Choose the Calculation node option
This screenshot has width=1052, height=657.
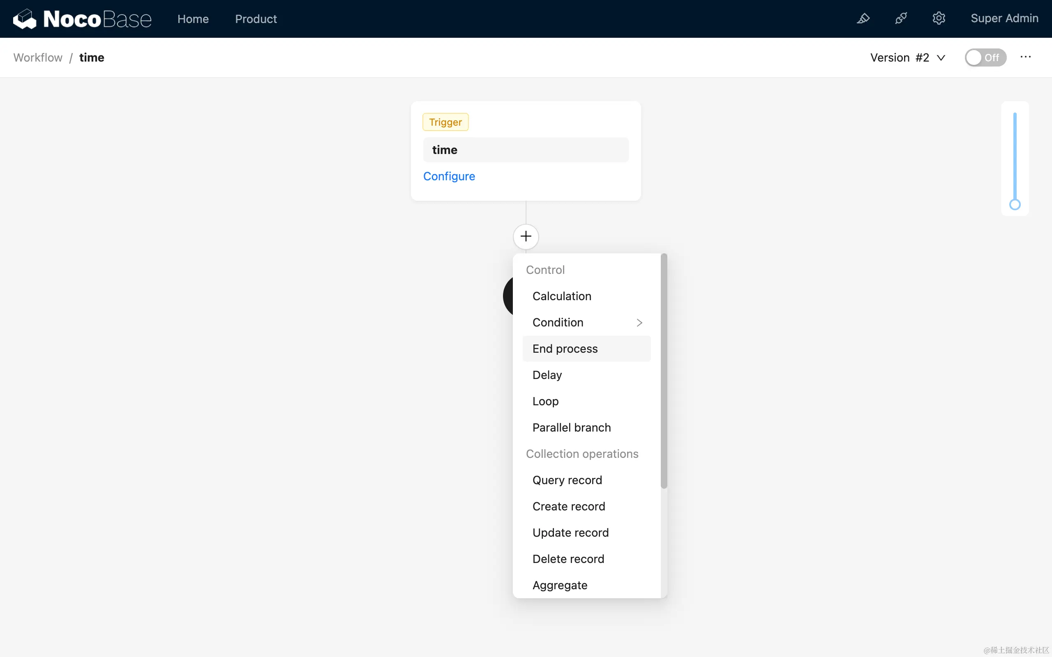click(562, 296)
